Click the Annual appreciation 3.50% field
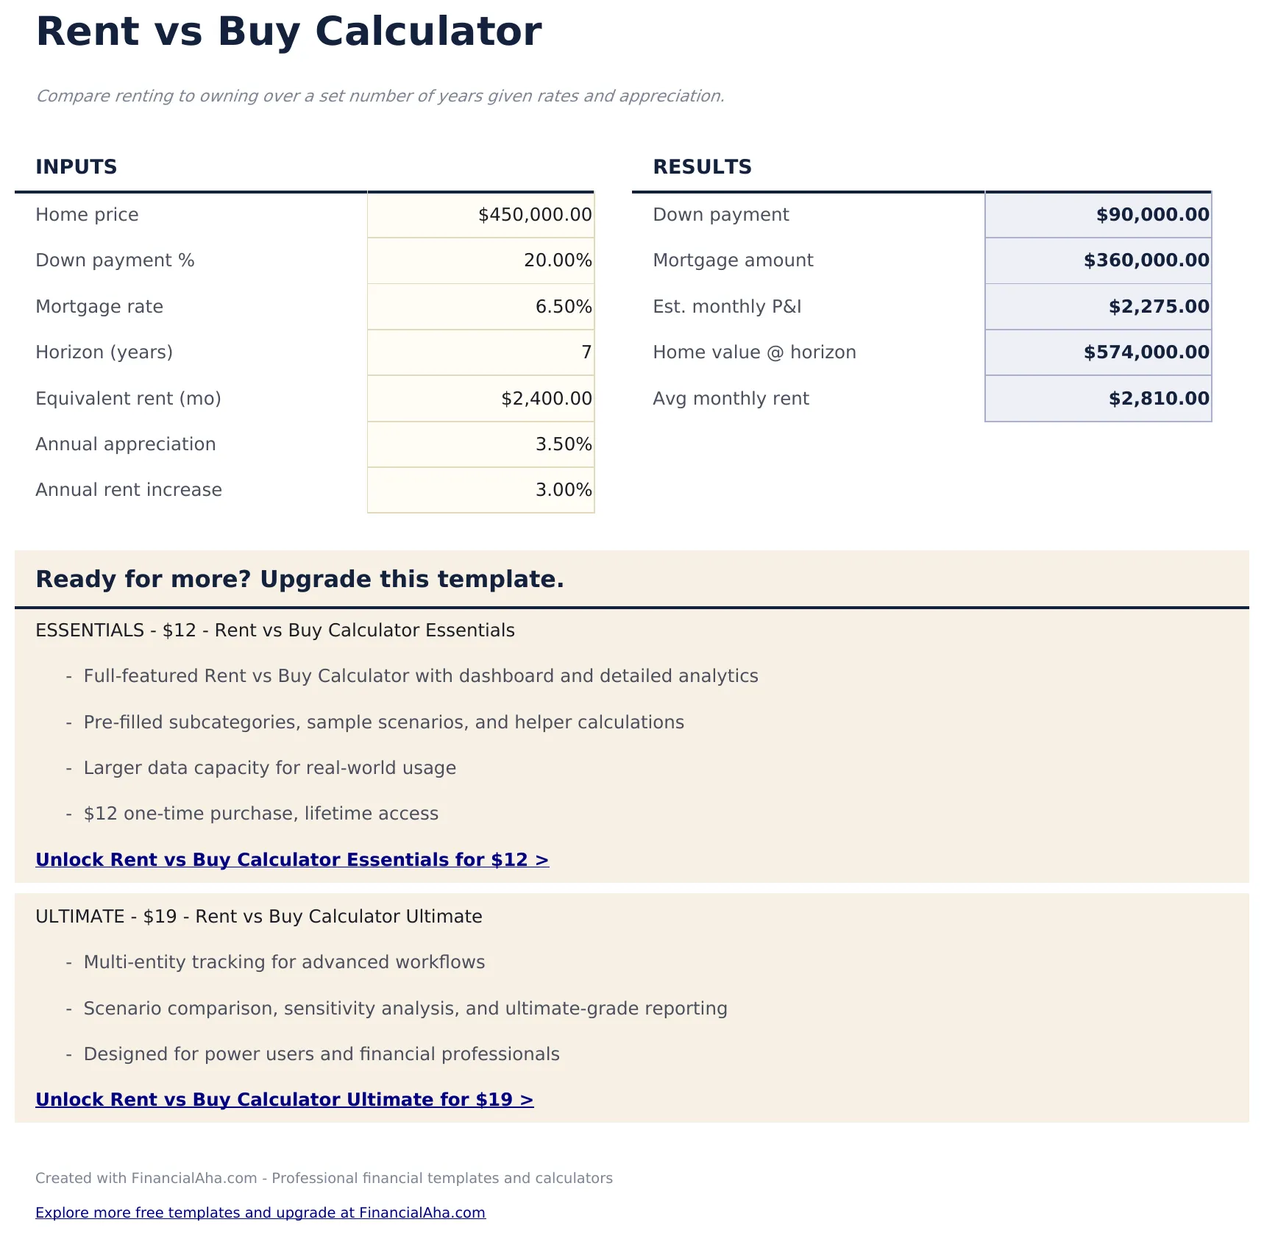Viewport: 1264px width, 1236px height. pyautogui.click(x=480, y=444)
